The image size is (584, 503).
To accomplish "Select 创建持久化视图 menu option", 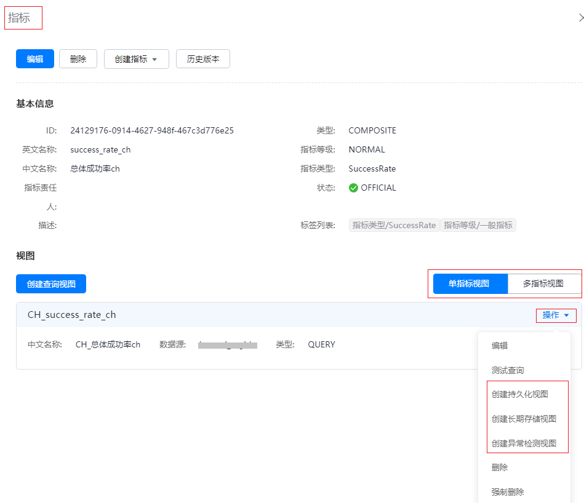I will tap(520, 394).
